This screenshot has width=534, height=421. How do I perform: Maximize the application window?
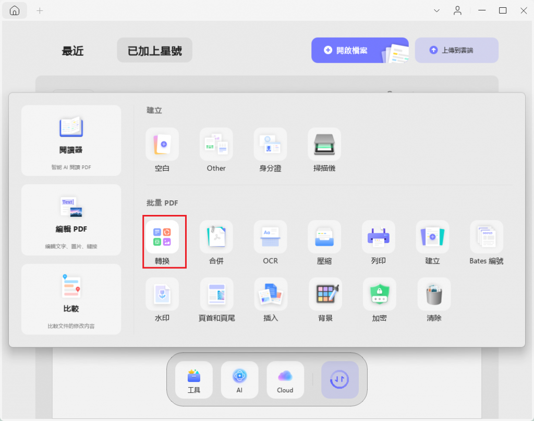(503, 10)
